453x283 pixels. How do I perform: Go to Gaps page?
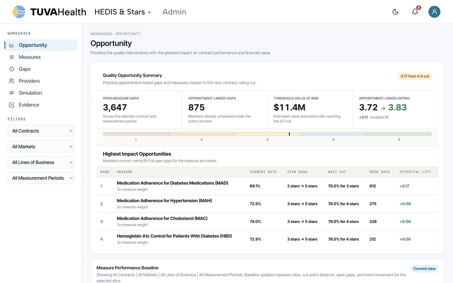click(x=41, y=69)
